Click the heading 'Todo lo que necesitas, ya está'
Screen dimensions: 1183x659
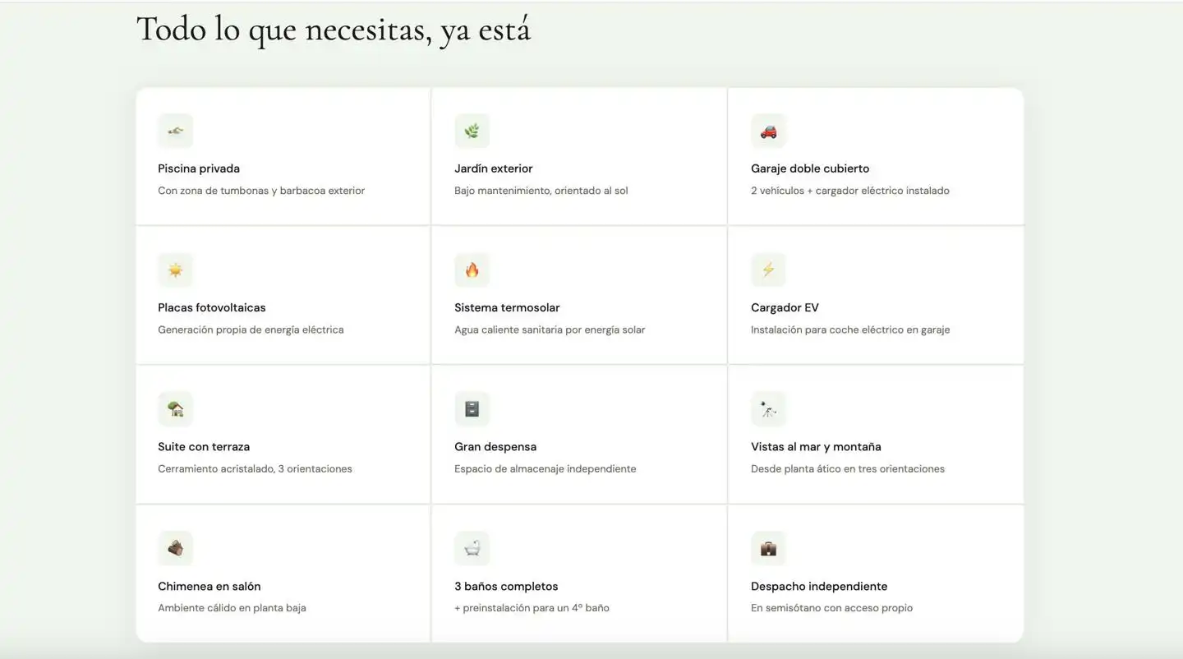coord(334,30)
